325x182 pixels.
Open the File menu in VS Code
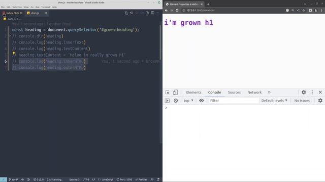[x=3, y=7]
